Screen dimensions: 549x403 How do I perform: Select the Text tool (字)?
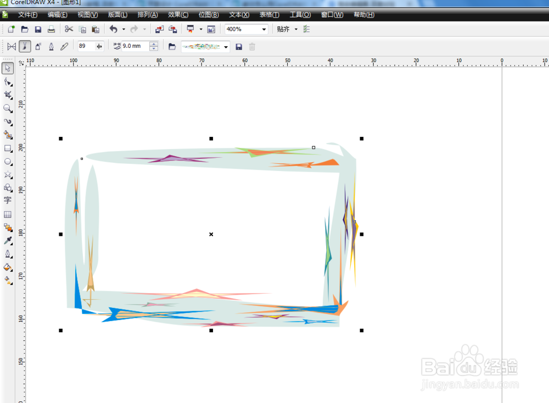click(8, 201)
